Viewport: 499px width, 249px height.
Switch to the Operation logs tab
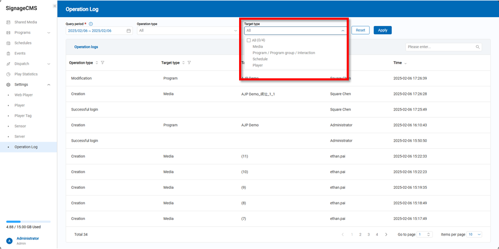(86, 47)
